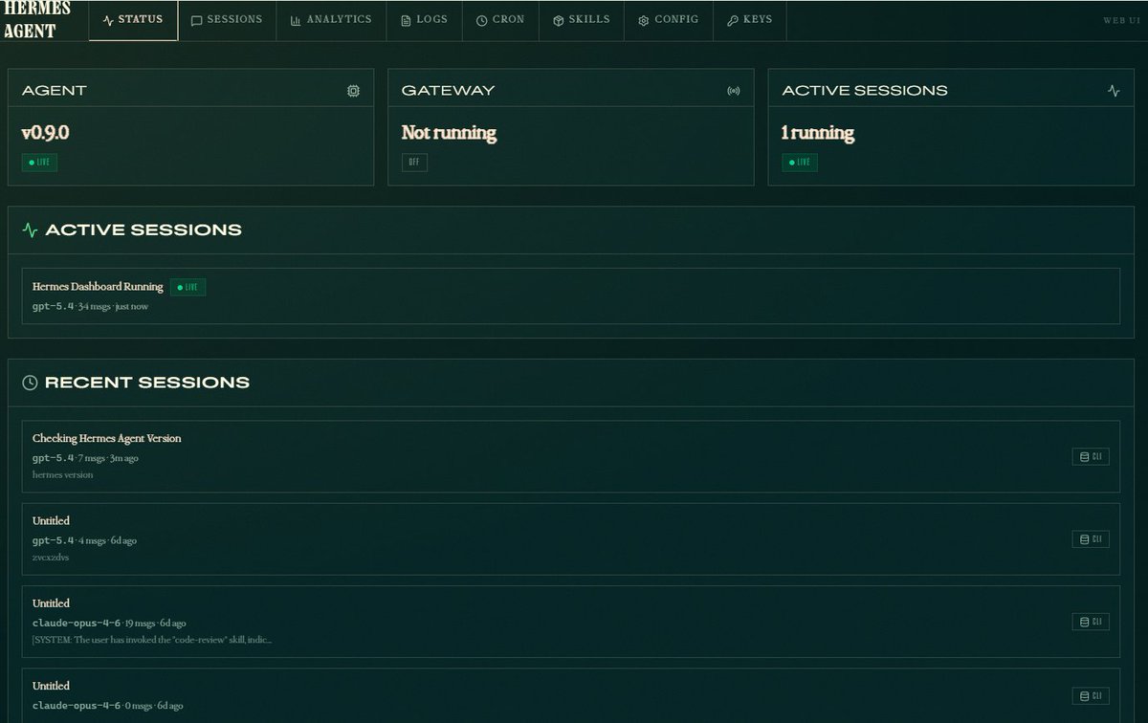The width and height of the screenshot is (1148, 723).
Task: Open Checking Hermes Agent Version session
Action: pos(570,456)
